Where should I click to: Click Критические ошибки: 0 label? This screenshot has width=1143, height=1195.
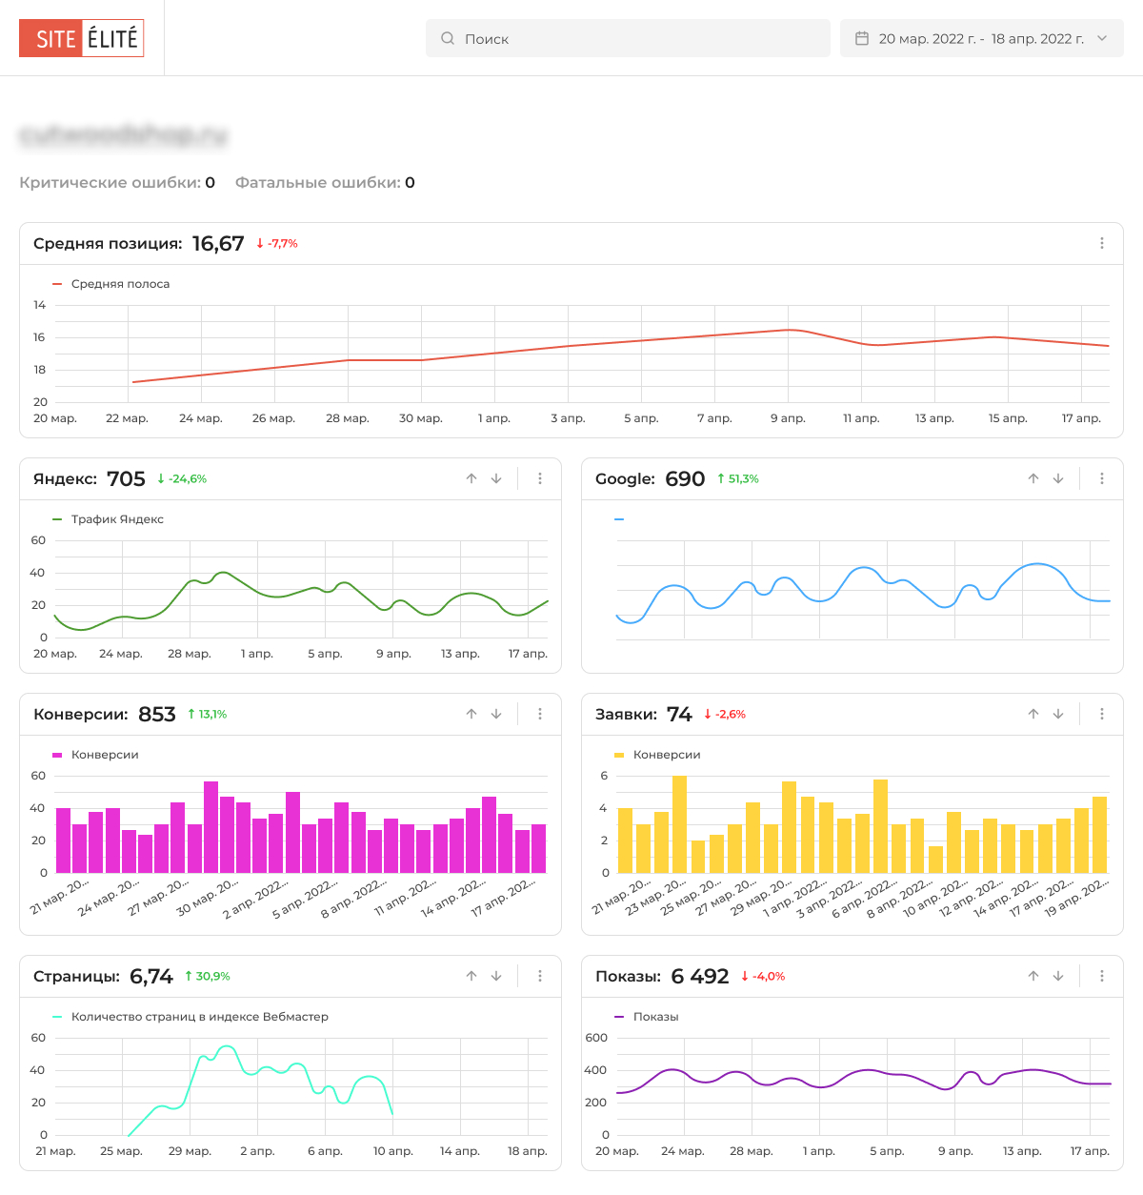tap(117, 182)
